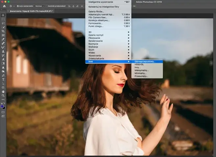The width and height of the screenshot is (216, 157).
Task: Expand the Wideo submenu
Action: tap(108, 53)
